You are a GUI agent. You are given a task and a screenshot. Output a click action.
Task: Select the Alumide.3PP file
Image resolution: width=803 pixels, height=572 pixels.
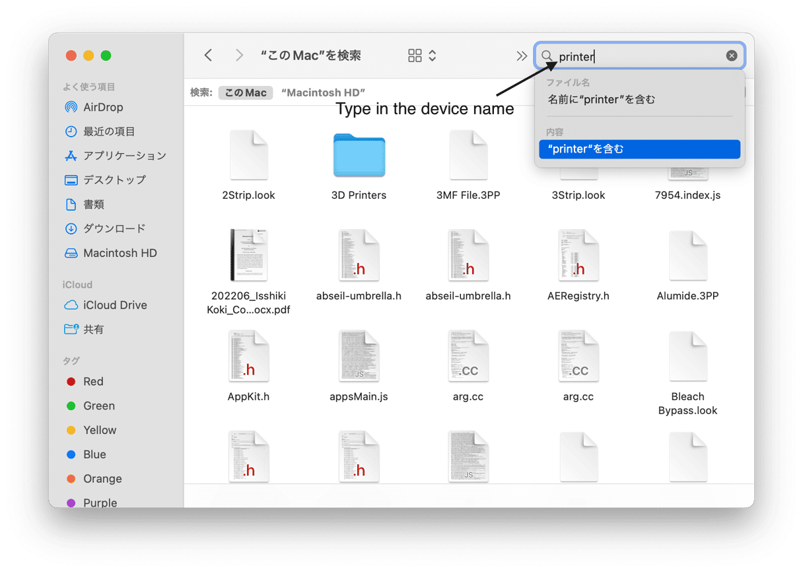688,266
